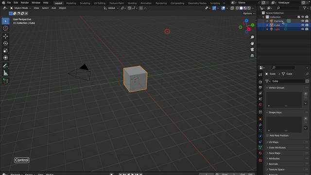
Task: Open the Global transform orientation dropdown
Action: (111, 8)
